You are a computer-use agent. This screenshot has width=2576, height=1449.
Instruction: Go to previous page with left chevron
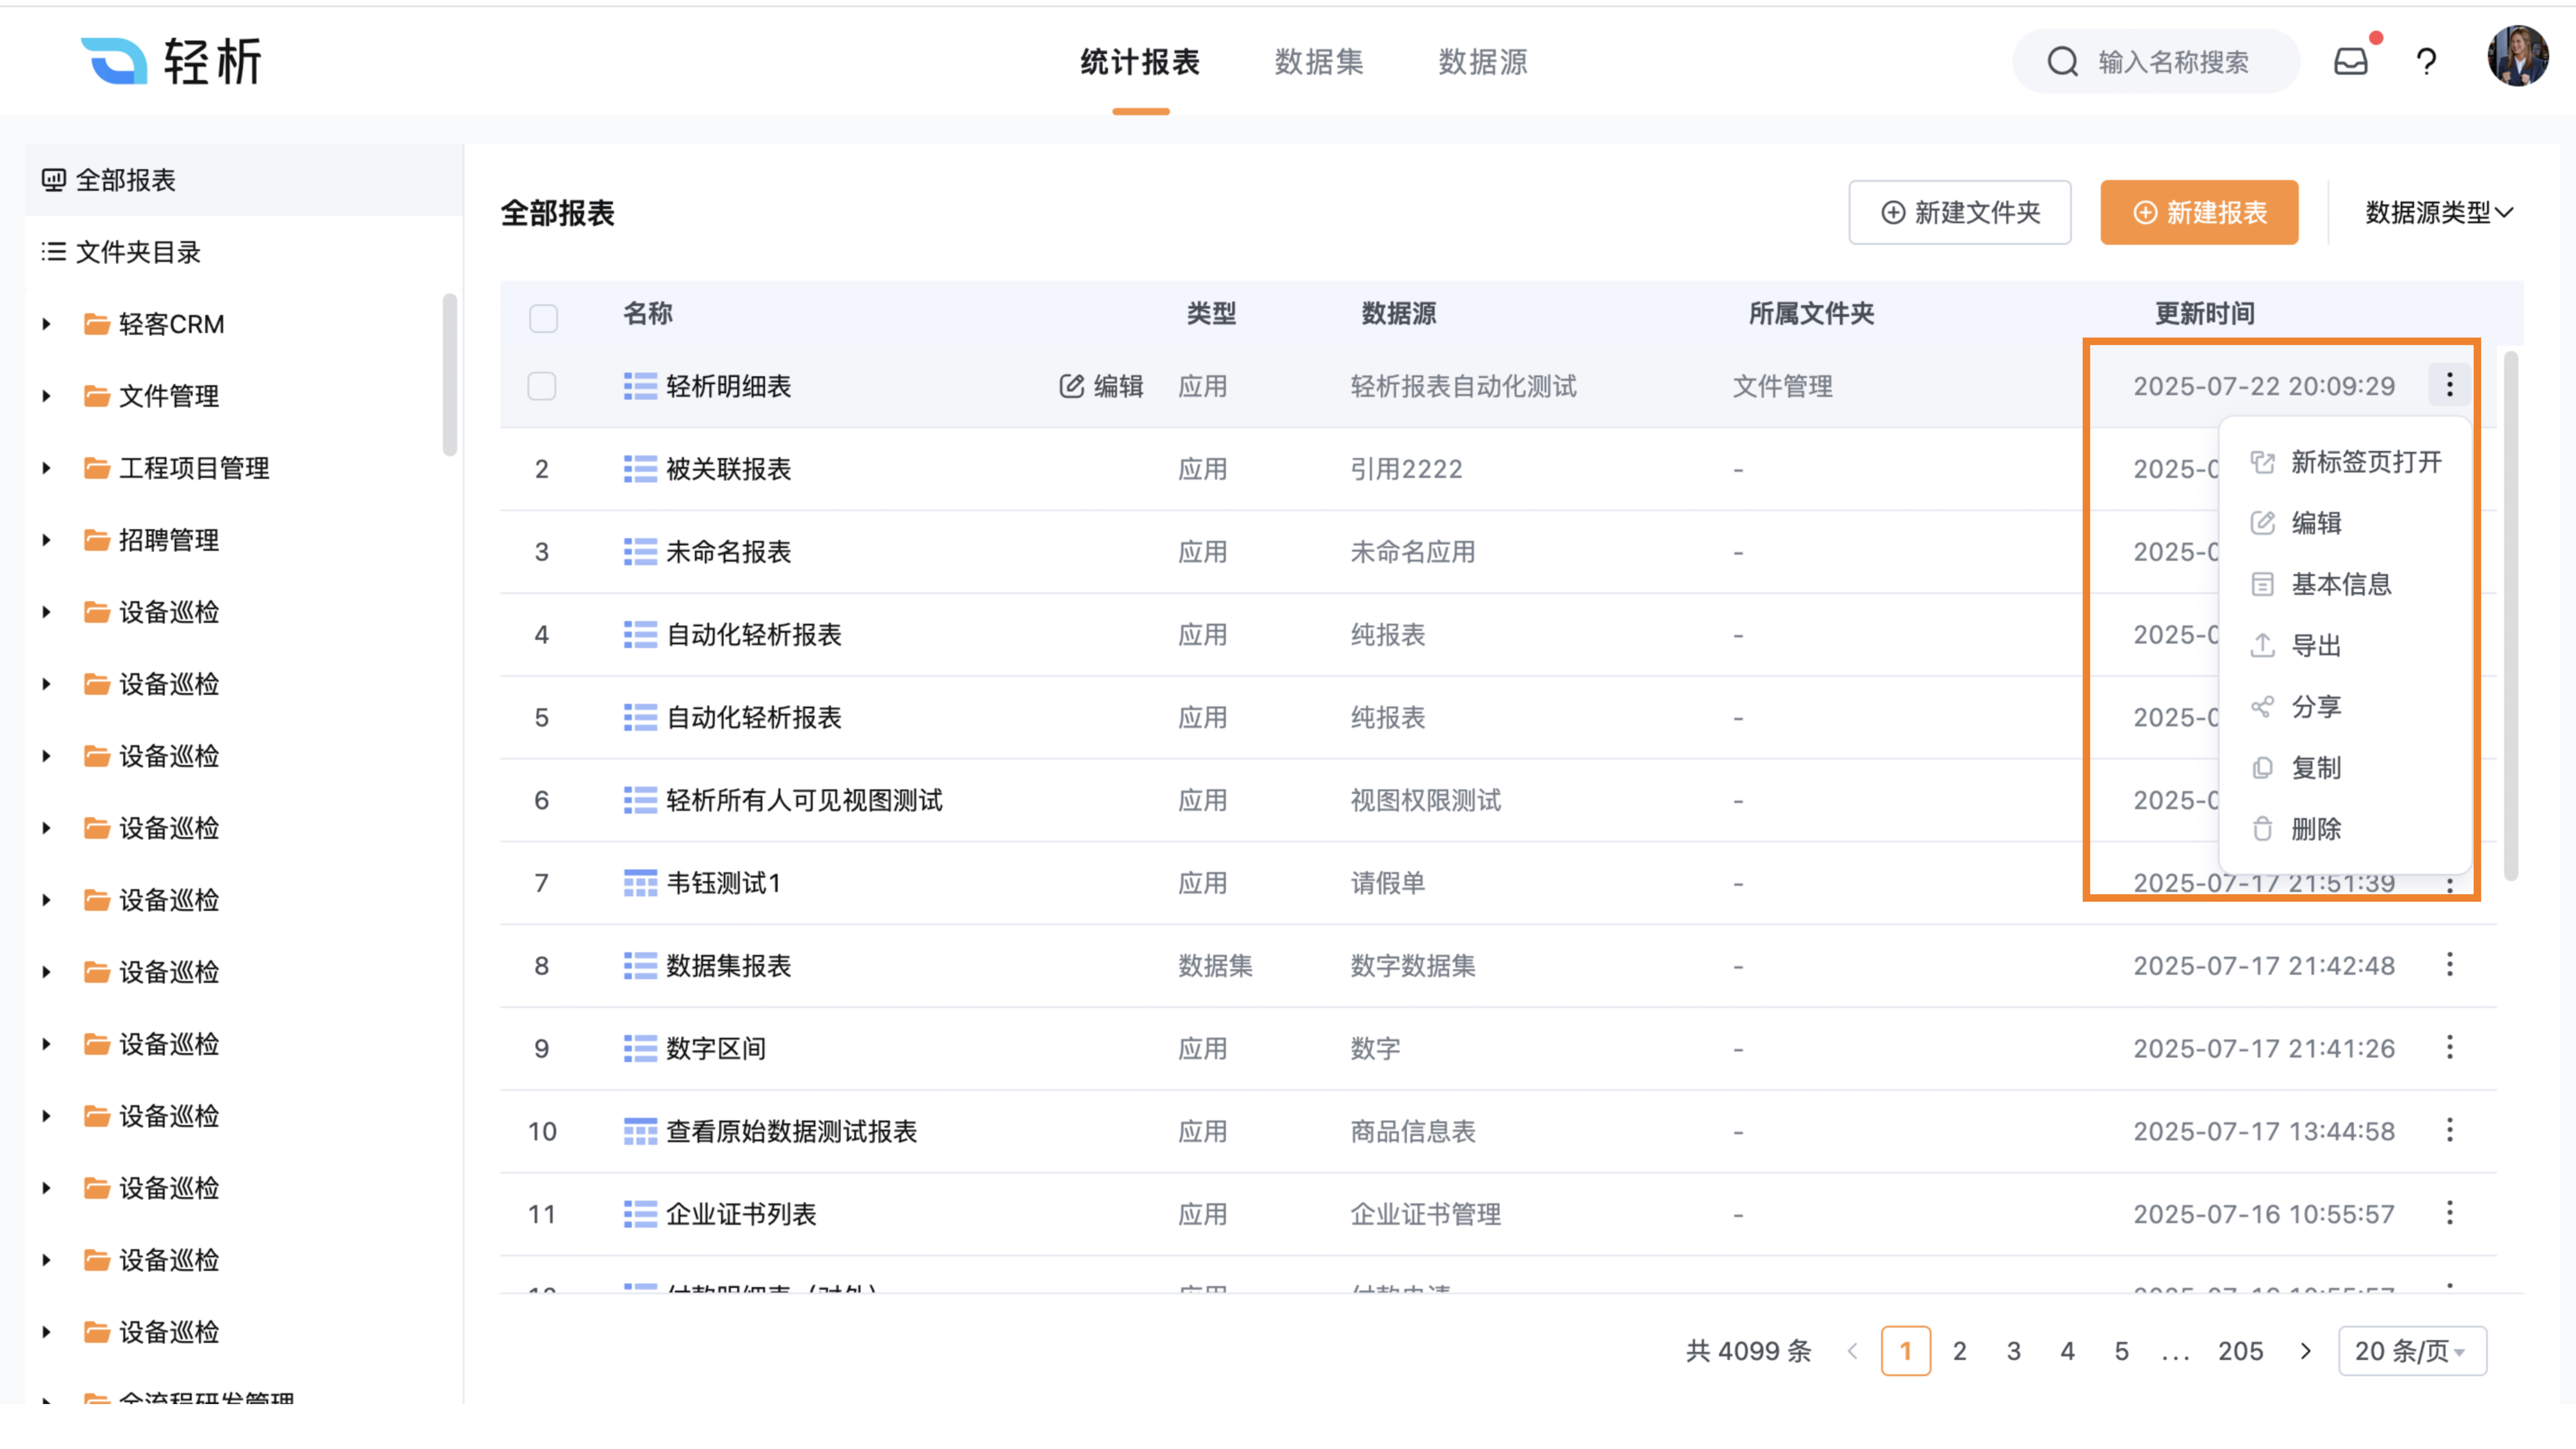point(1852,1351)
